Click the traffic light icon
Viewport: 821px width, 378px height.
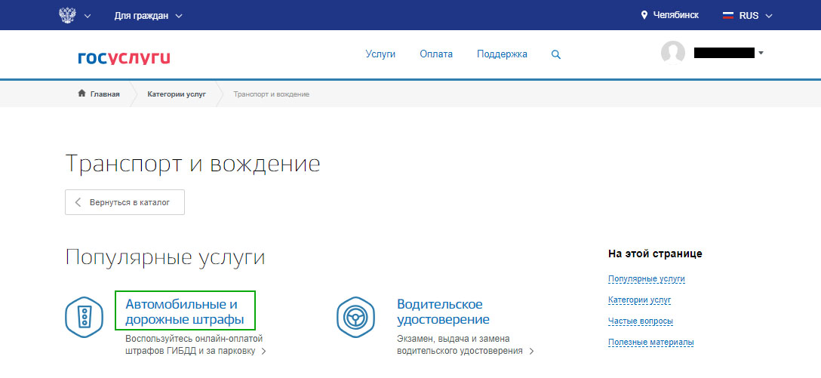(x=85, y=317)
